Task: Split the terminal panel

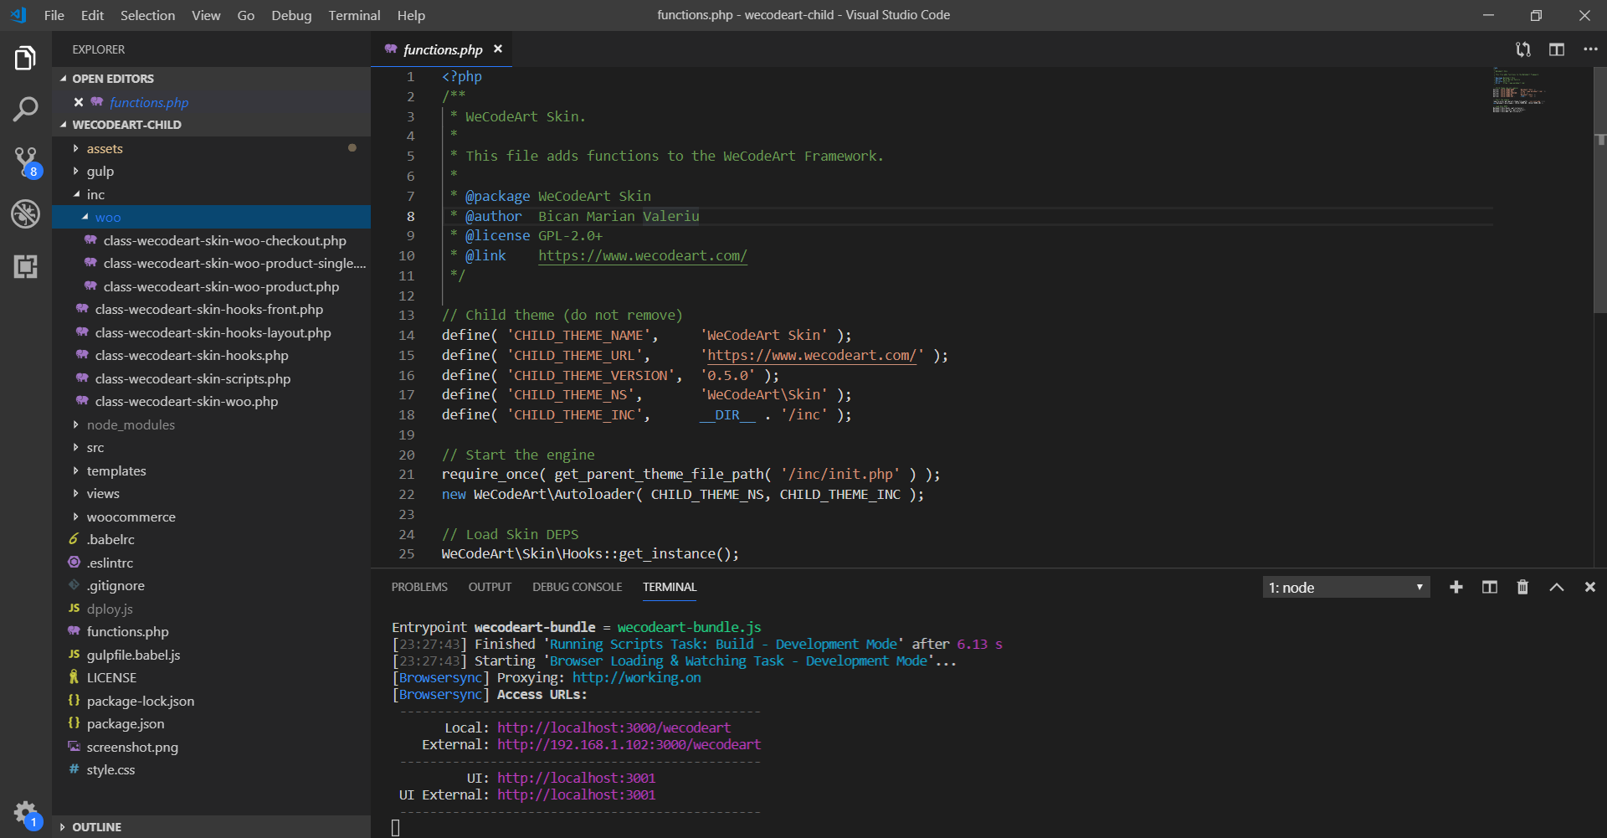Action: tap(1490, 588)
